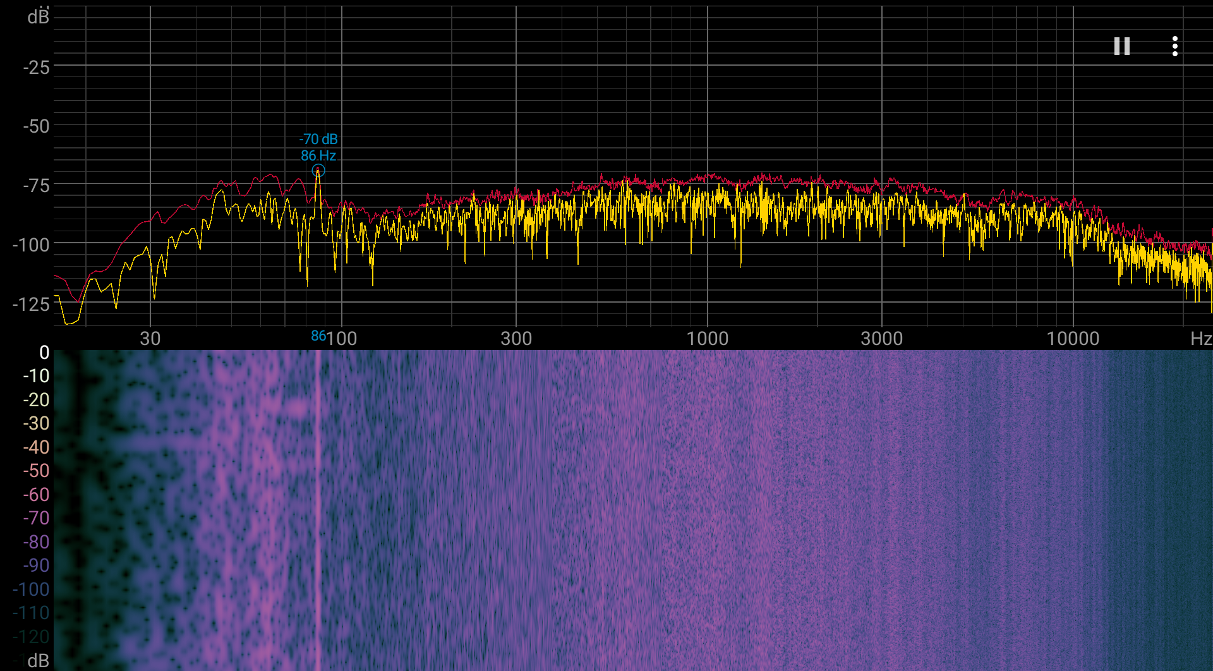Click the '-70 dB' peak label
This screenshot has height=671, width=1213.
(x=318, y=139)
